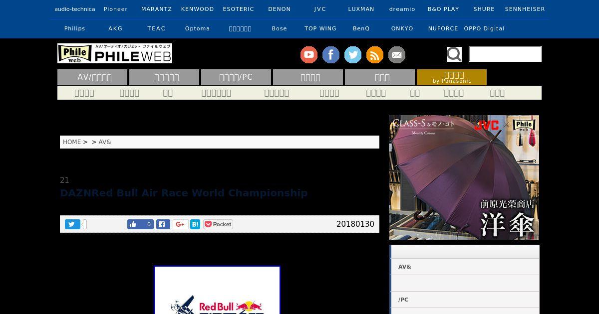599x314 pixels.
Task: Click the gray envelope mail icon
Action: click(x=397, y=55)
